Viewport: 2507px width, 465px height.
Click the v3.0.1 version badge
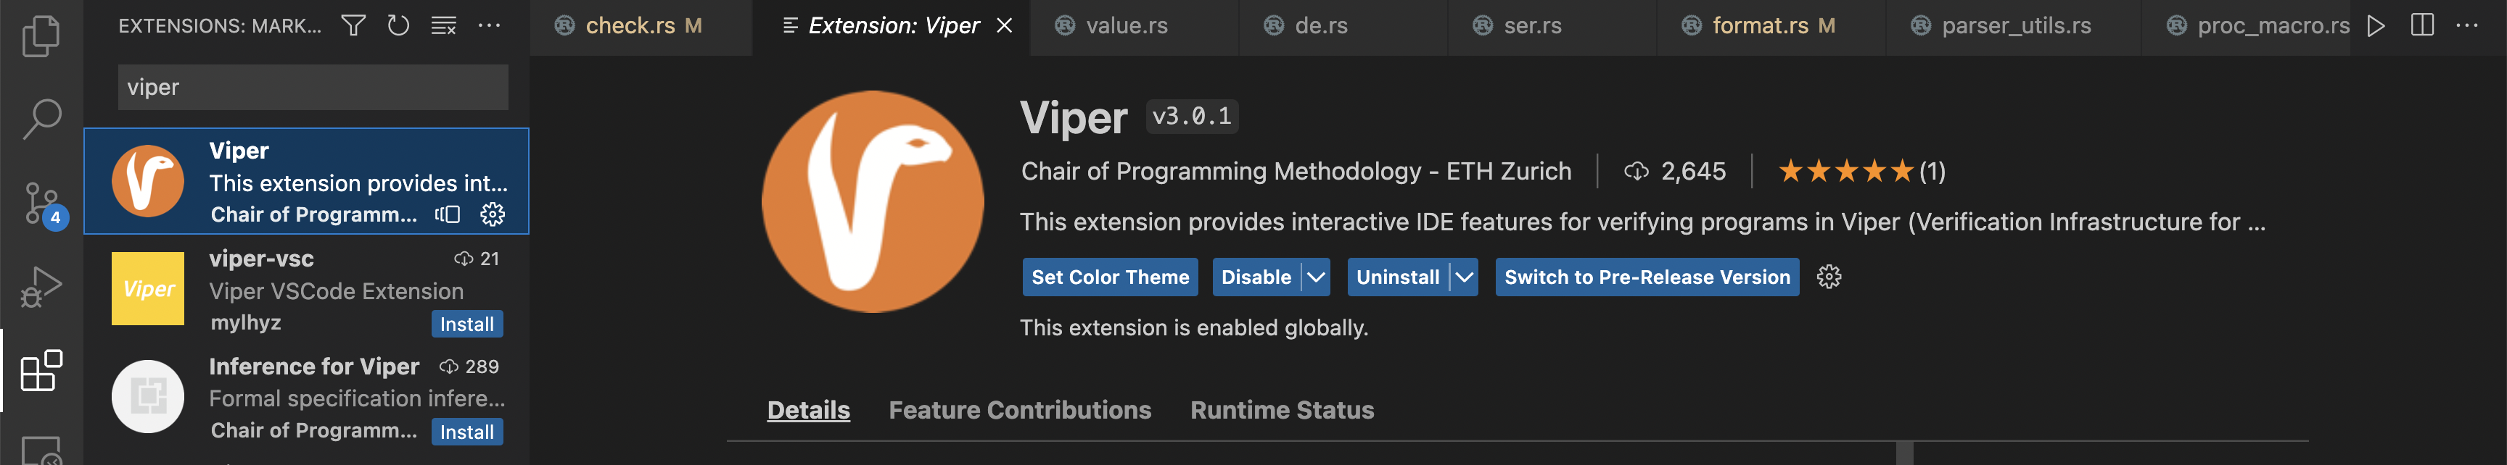pyautogui.click(x=1191, y=117)
